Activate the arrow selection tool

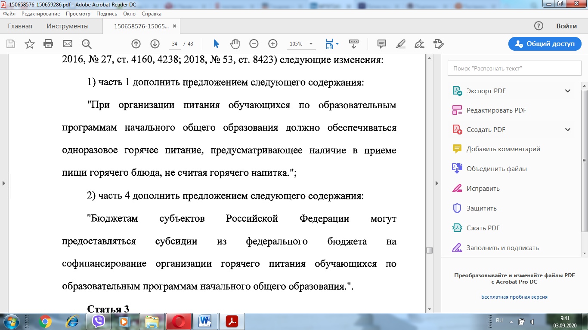pyautogui.click(x=216, y=44)
